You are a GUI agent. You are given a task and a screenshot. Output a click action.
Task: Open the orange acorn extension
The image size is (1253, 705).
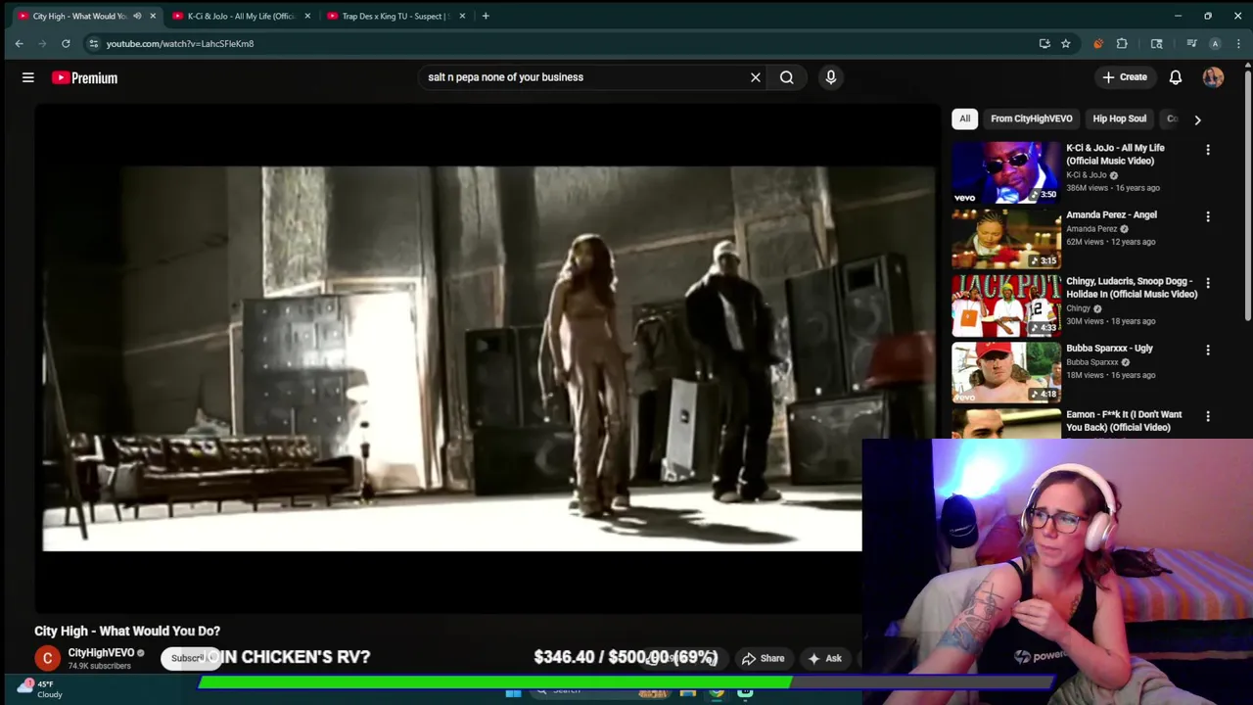point(1098,43)
